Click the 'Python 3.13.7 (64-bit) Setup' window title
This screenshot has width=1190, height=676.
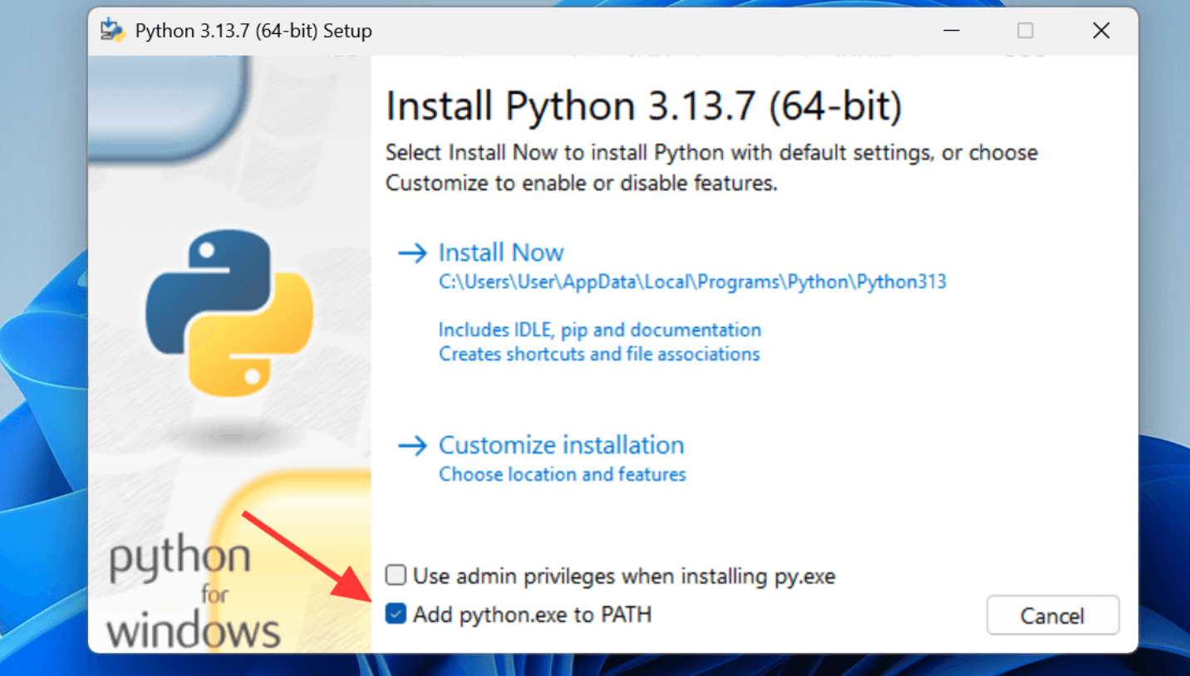[253, 32]
